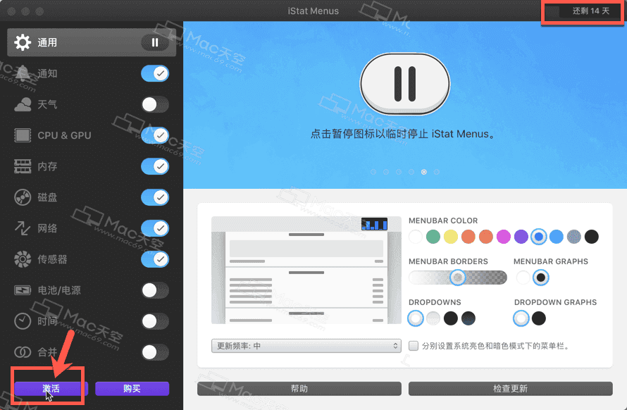Disable the 内存 switch
The width and height of the screenshot is (627, 410).
tap(155, 166)
